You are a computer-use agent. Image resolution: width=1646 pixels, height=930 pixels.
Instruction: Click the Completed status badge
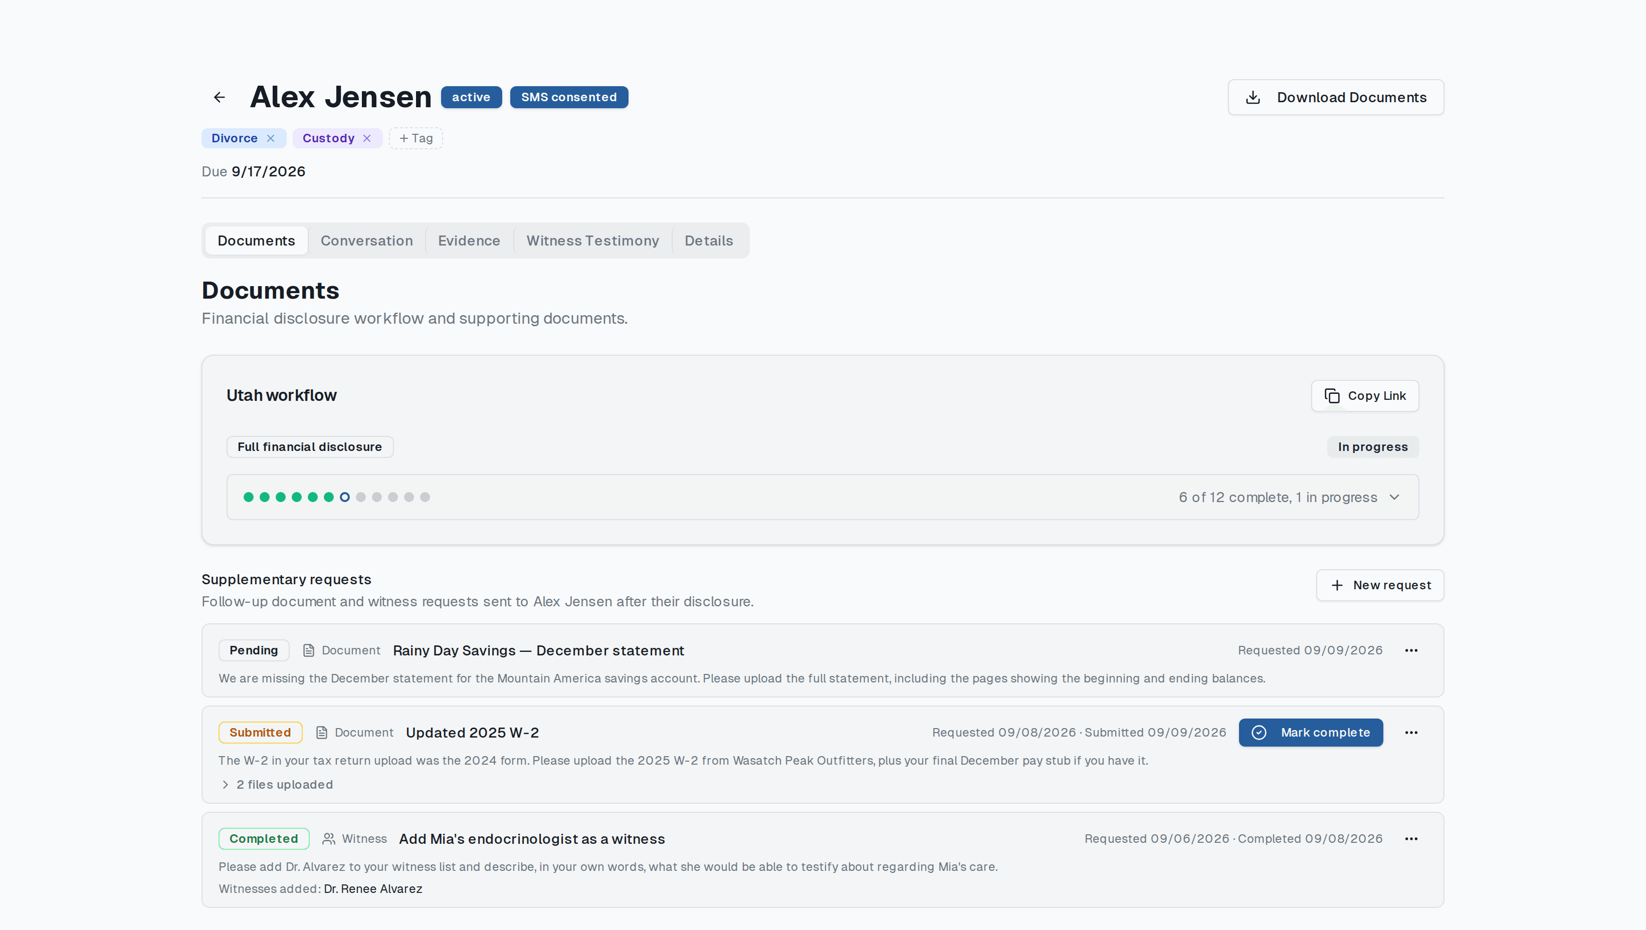[x=263, y=839]
